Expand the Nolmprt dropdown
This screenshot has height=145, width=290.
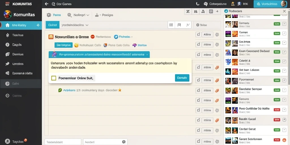pos(88,15)
